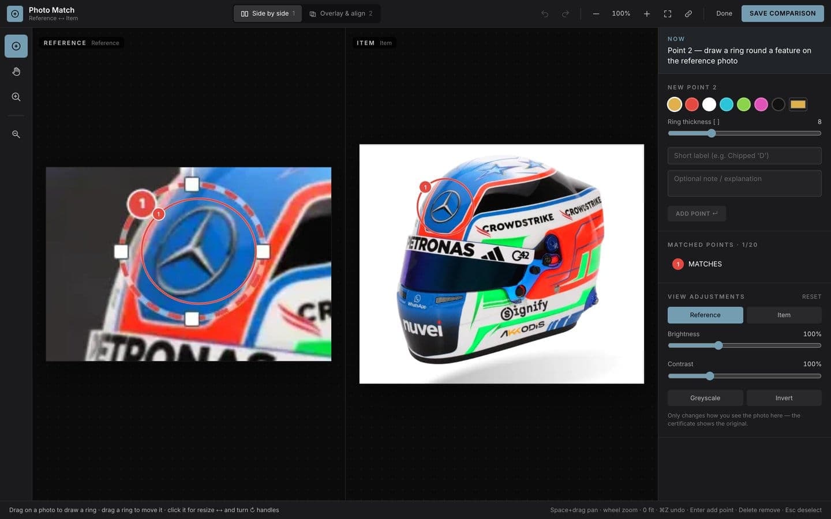
Task: Pick the cyan ring colour swatch
Action: [x=727, y=104]
